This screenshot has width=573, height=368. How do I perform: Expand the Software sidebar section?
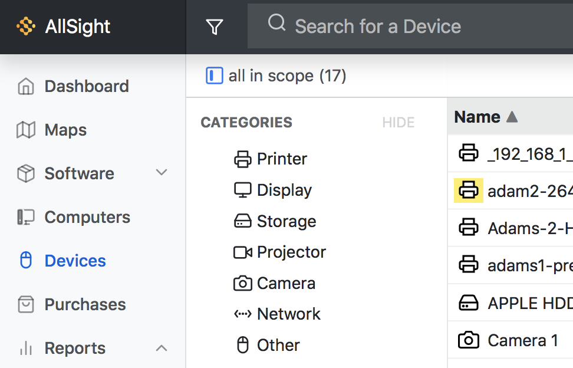coord(162,173)
